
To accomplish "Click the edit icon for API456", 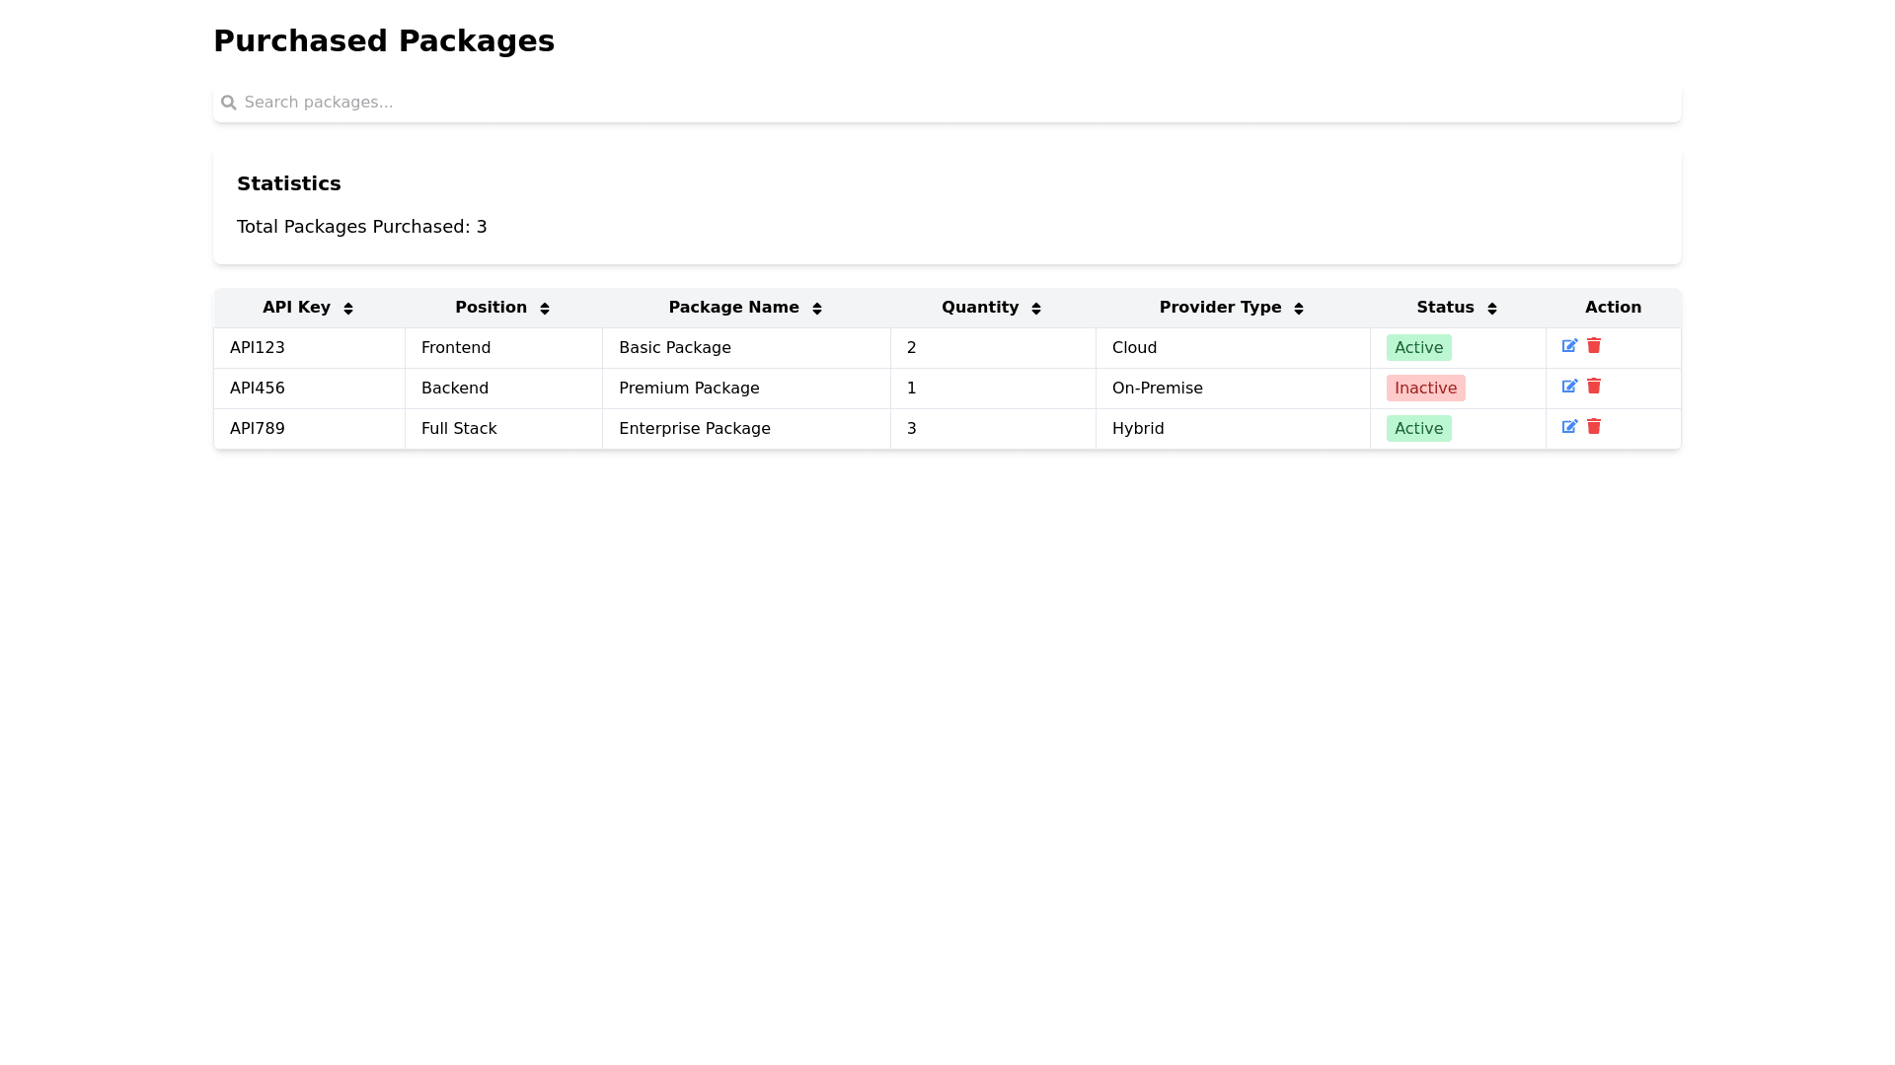I will [x=1569, y=387].
